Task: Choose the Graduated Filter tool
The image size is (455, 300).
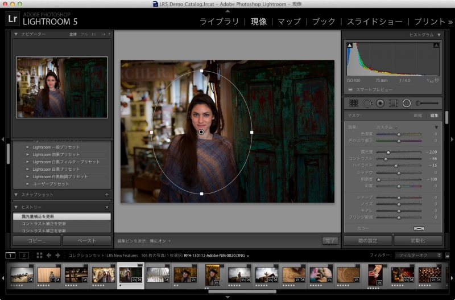Action: 393,103
